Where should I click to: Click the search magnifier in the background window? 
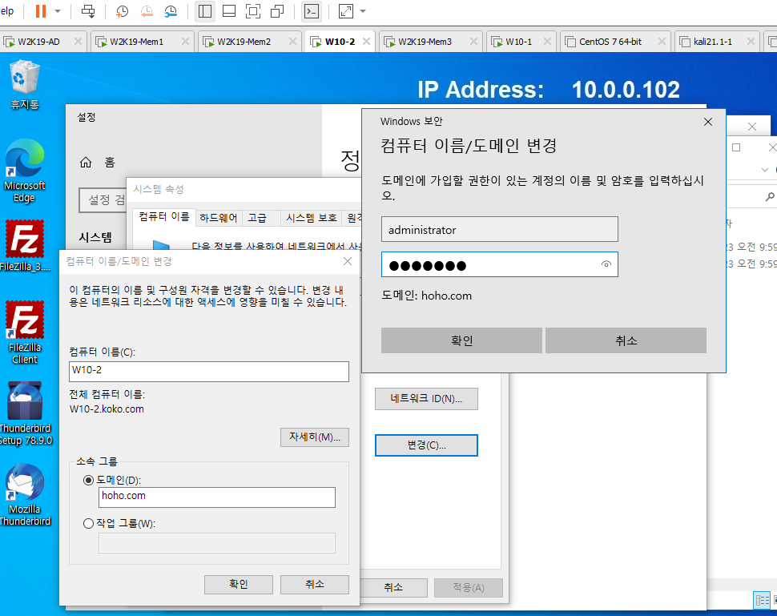(770, 197)
